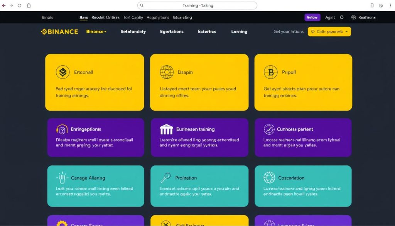Click the Eurinesen training bank icon
This screenshot has width=395, height=226.
coord(167,129)
